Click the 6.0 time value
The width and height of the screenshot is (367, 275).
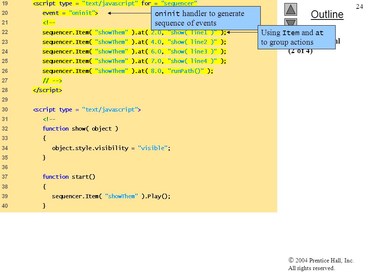pyautogui.click(x=156, y=52)
